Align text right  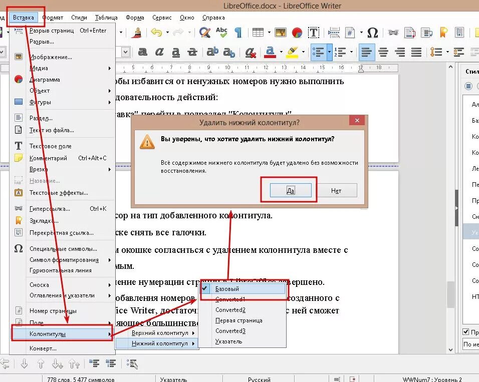[x=399, y=52]
